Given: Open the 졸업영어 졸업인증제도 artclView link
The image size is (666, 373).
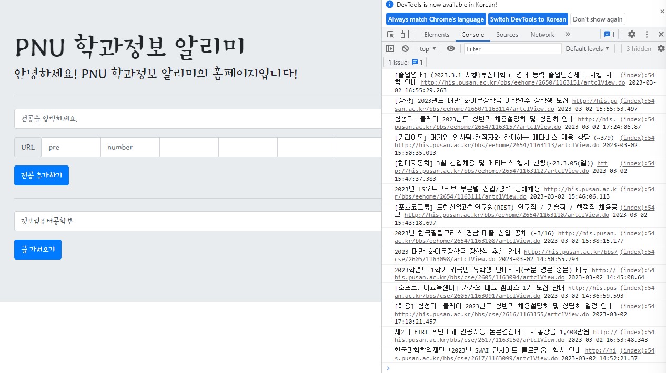Looking at the screenshot, I should (523, 82).
